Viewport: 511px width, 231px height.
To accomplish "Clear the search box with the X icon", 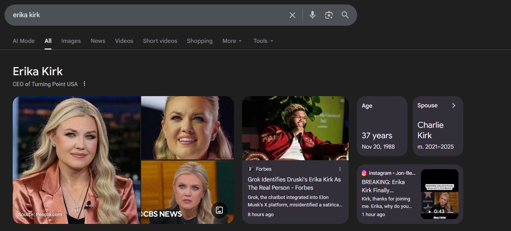I will coord(292,15).
